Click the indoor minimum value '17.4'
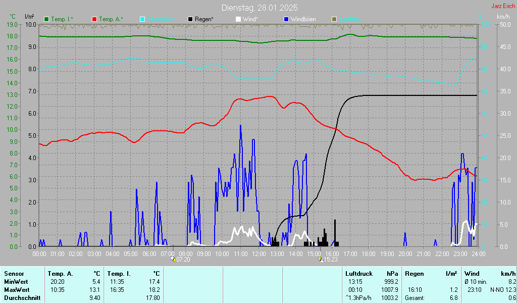 [x=154, y=282]
